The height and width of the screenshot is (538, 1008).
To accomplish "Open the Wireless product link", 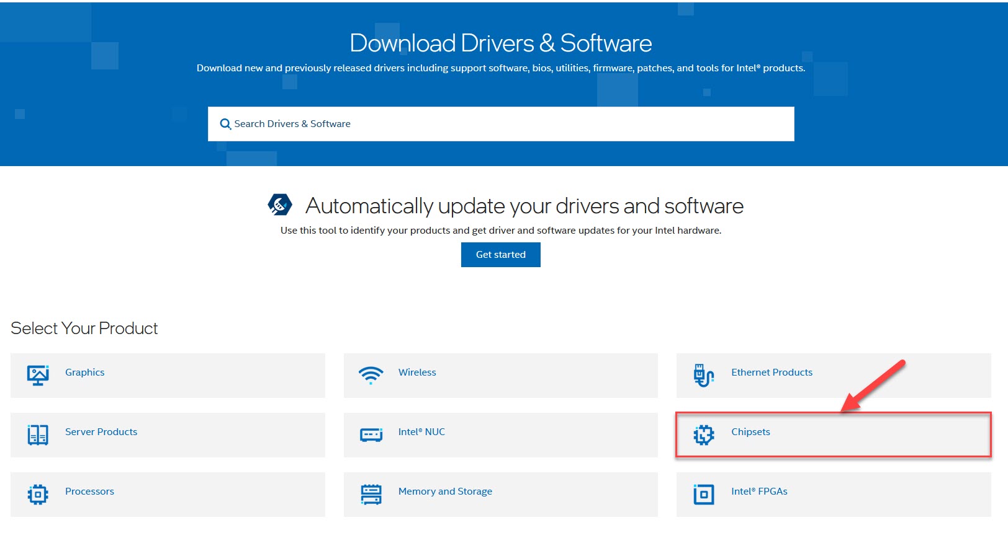I will click(x=417, y=373).
